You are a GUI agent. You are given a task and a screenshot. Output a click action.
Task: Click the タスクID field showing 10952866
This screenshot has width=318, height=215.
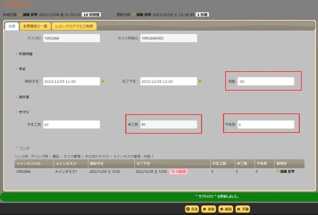(x=71, y=38)
